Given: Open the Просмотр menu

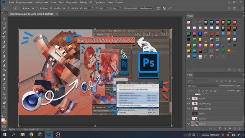Looking at the screenshot, I should [100, 2].
